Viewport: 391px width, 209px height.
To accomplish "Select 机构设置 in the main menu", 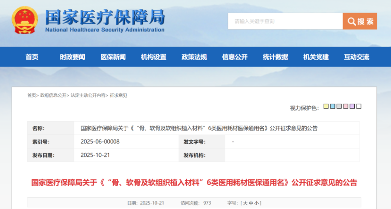I will click(x=154, y=57).
